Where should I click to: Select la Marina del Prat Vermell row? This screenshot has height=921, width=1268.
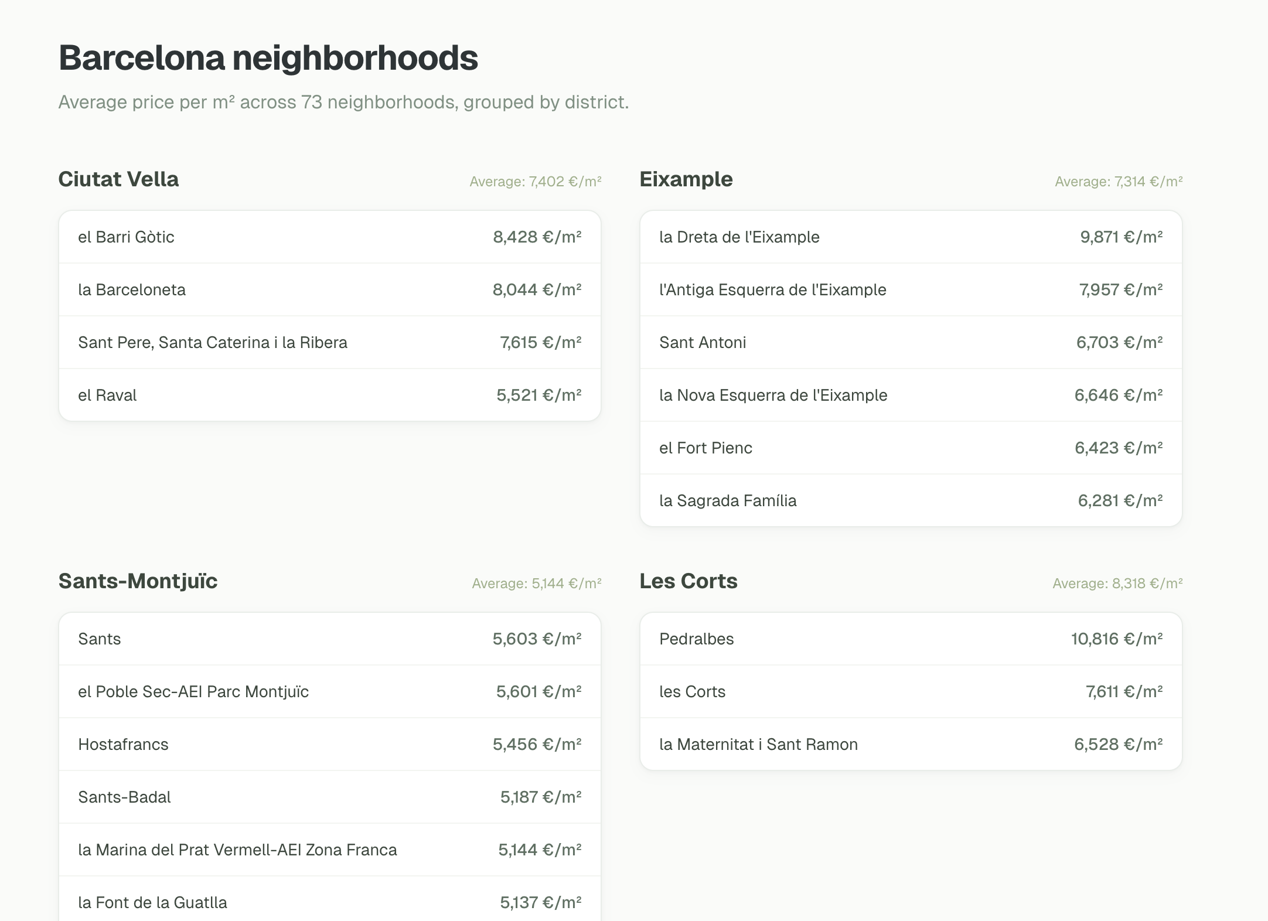330,850
